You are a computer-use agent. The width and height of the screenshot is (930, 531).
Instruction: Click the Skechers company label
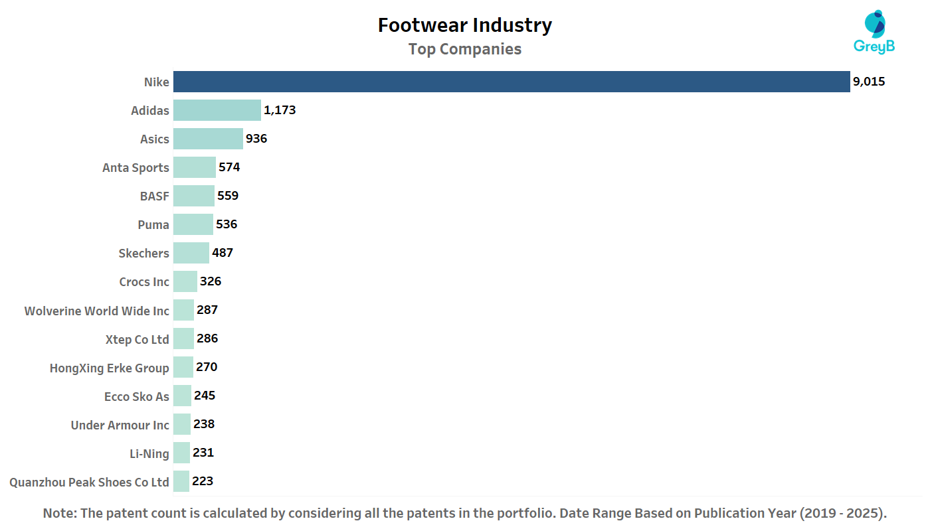143,253
